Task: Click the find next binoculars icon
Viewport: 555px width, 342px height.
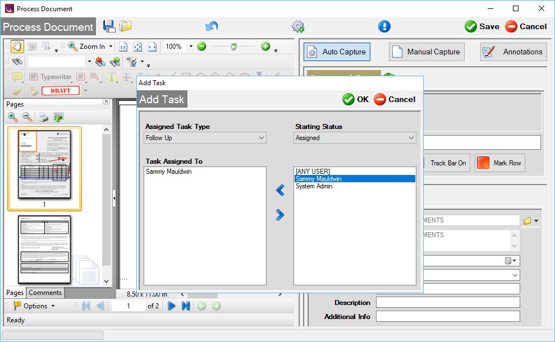Action: [115, 62]
